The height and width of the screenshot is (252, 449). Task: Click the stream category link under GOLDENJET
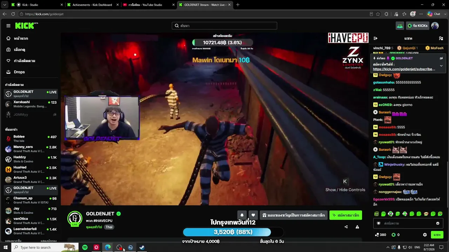click(94, 227)
